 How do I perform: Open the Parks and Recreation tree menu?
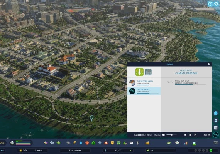pos(125,143)
